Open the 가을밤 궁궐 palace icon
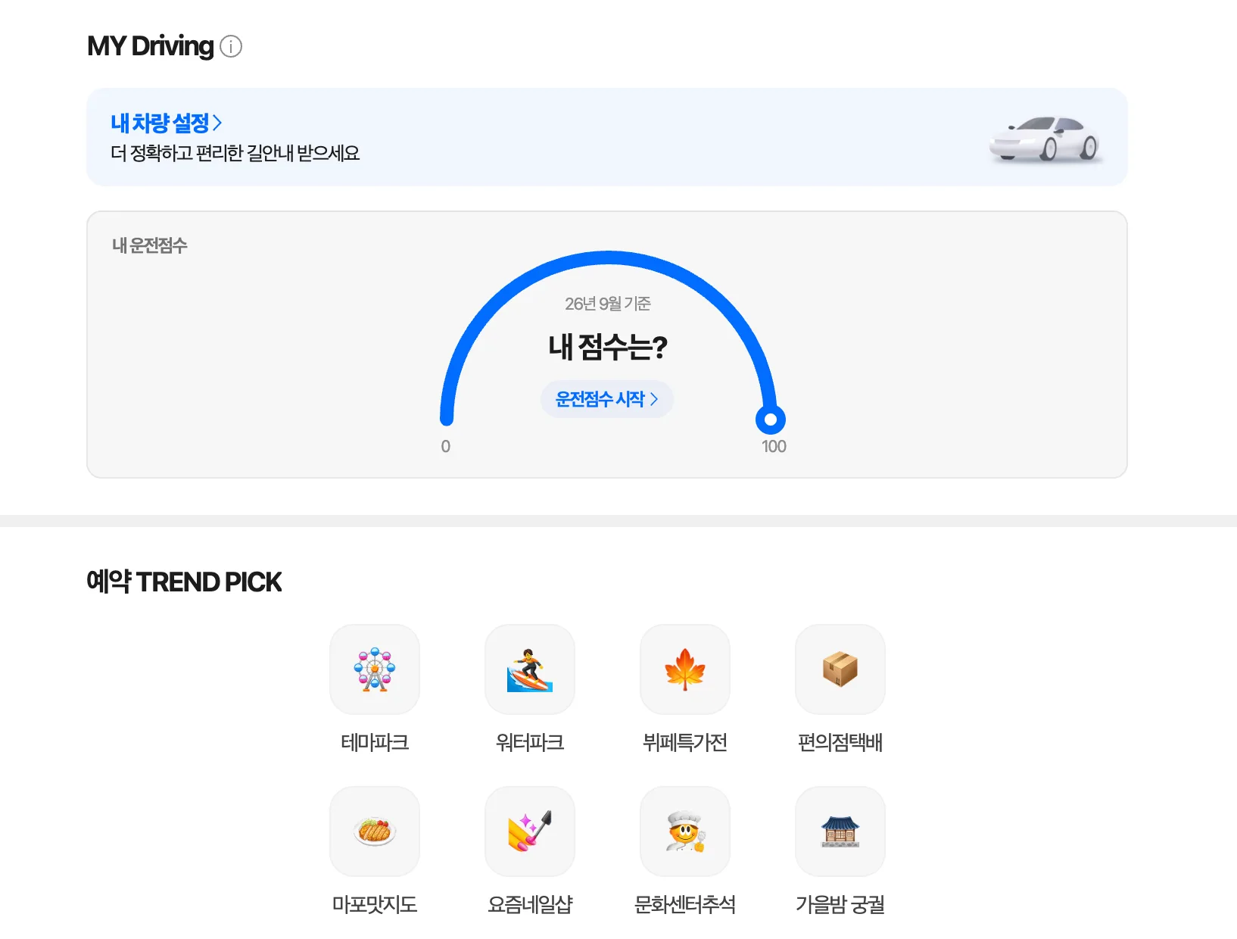The image size is (1237, 939). tap(840, 831)
